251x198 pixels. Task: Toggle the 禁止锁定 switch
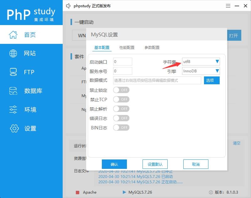pos(121,90)
